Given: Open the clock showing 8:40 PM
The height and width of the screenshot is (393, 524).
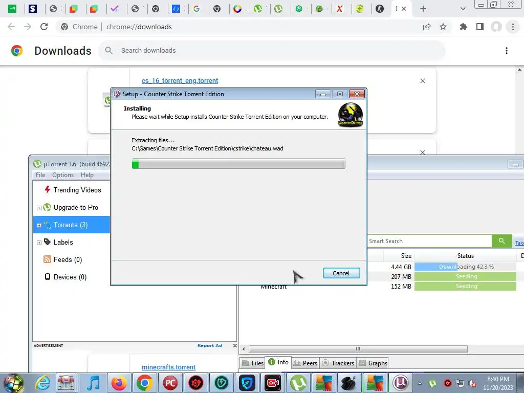Looking at the screenshot, I should [x=498, y=383].
